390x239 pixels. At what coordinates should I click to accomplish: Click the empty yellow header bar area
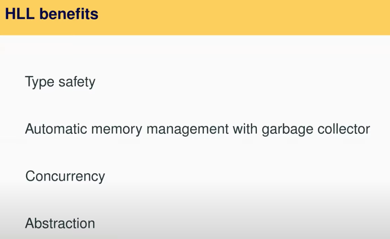244,17
